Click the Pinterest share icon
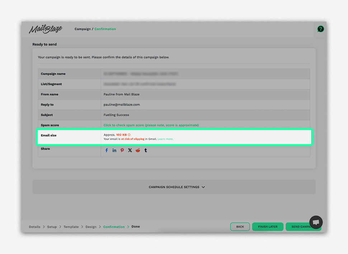Screen dimensions: 348x254 (122, 151)
